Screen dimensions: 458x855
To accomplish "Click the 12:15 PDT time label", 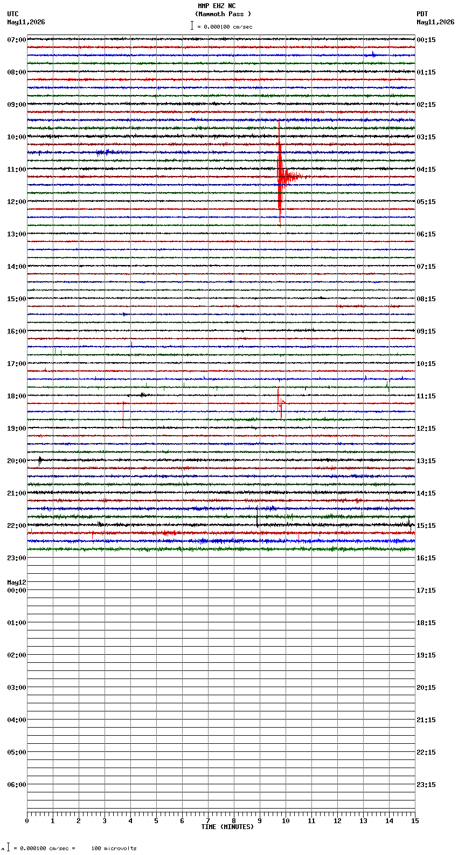I will click(426, 429).
